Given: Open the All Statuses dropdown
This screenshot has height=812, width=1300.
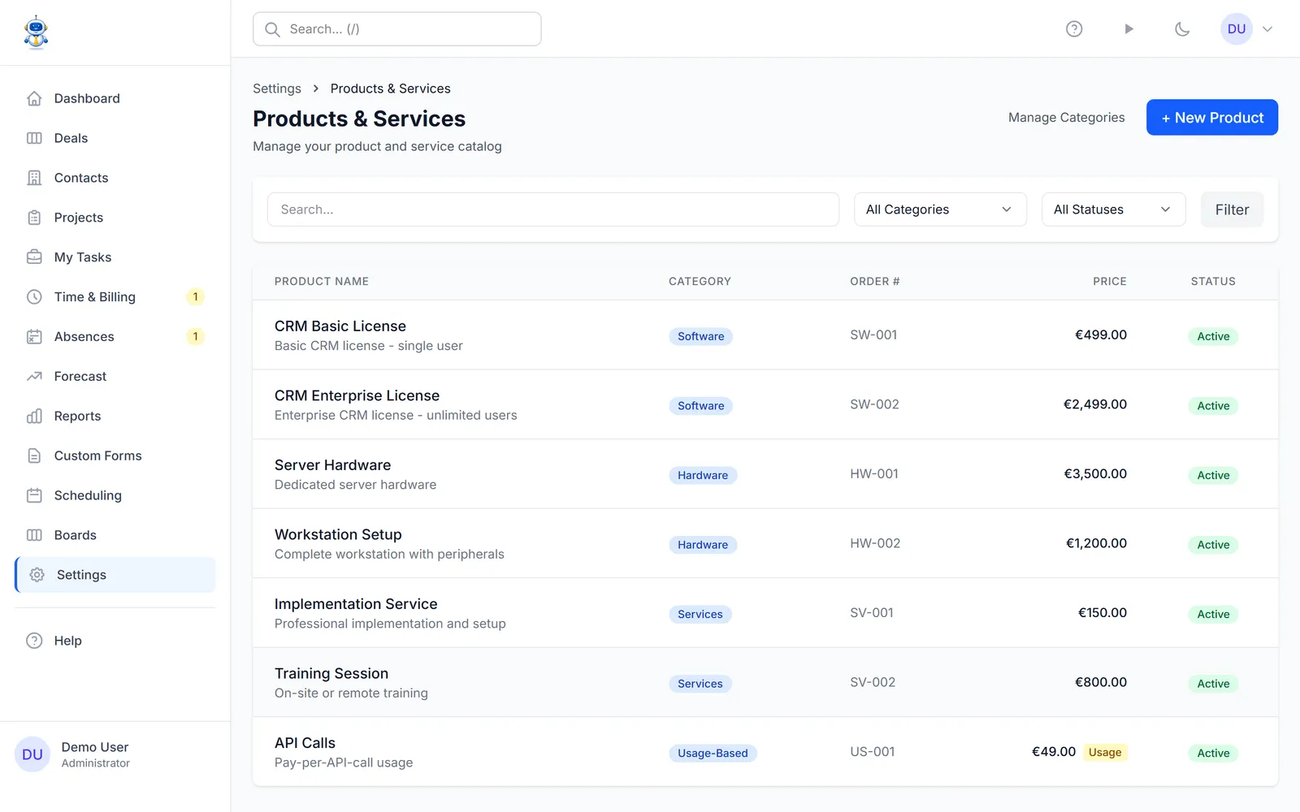Looking at the screenshot, I should (x=1113, y=209).
